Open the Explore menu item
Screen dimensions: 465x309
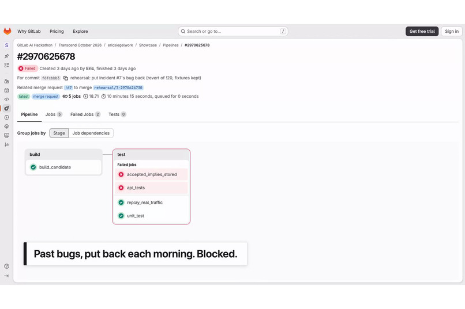pos(80,31)
